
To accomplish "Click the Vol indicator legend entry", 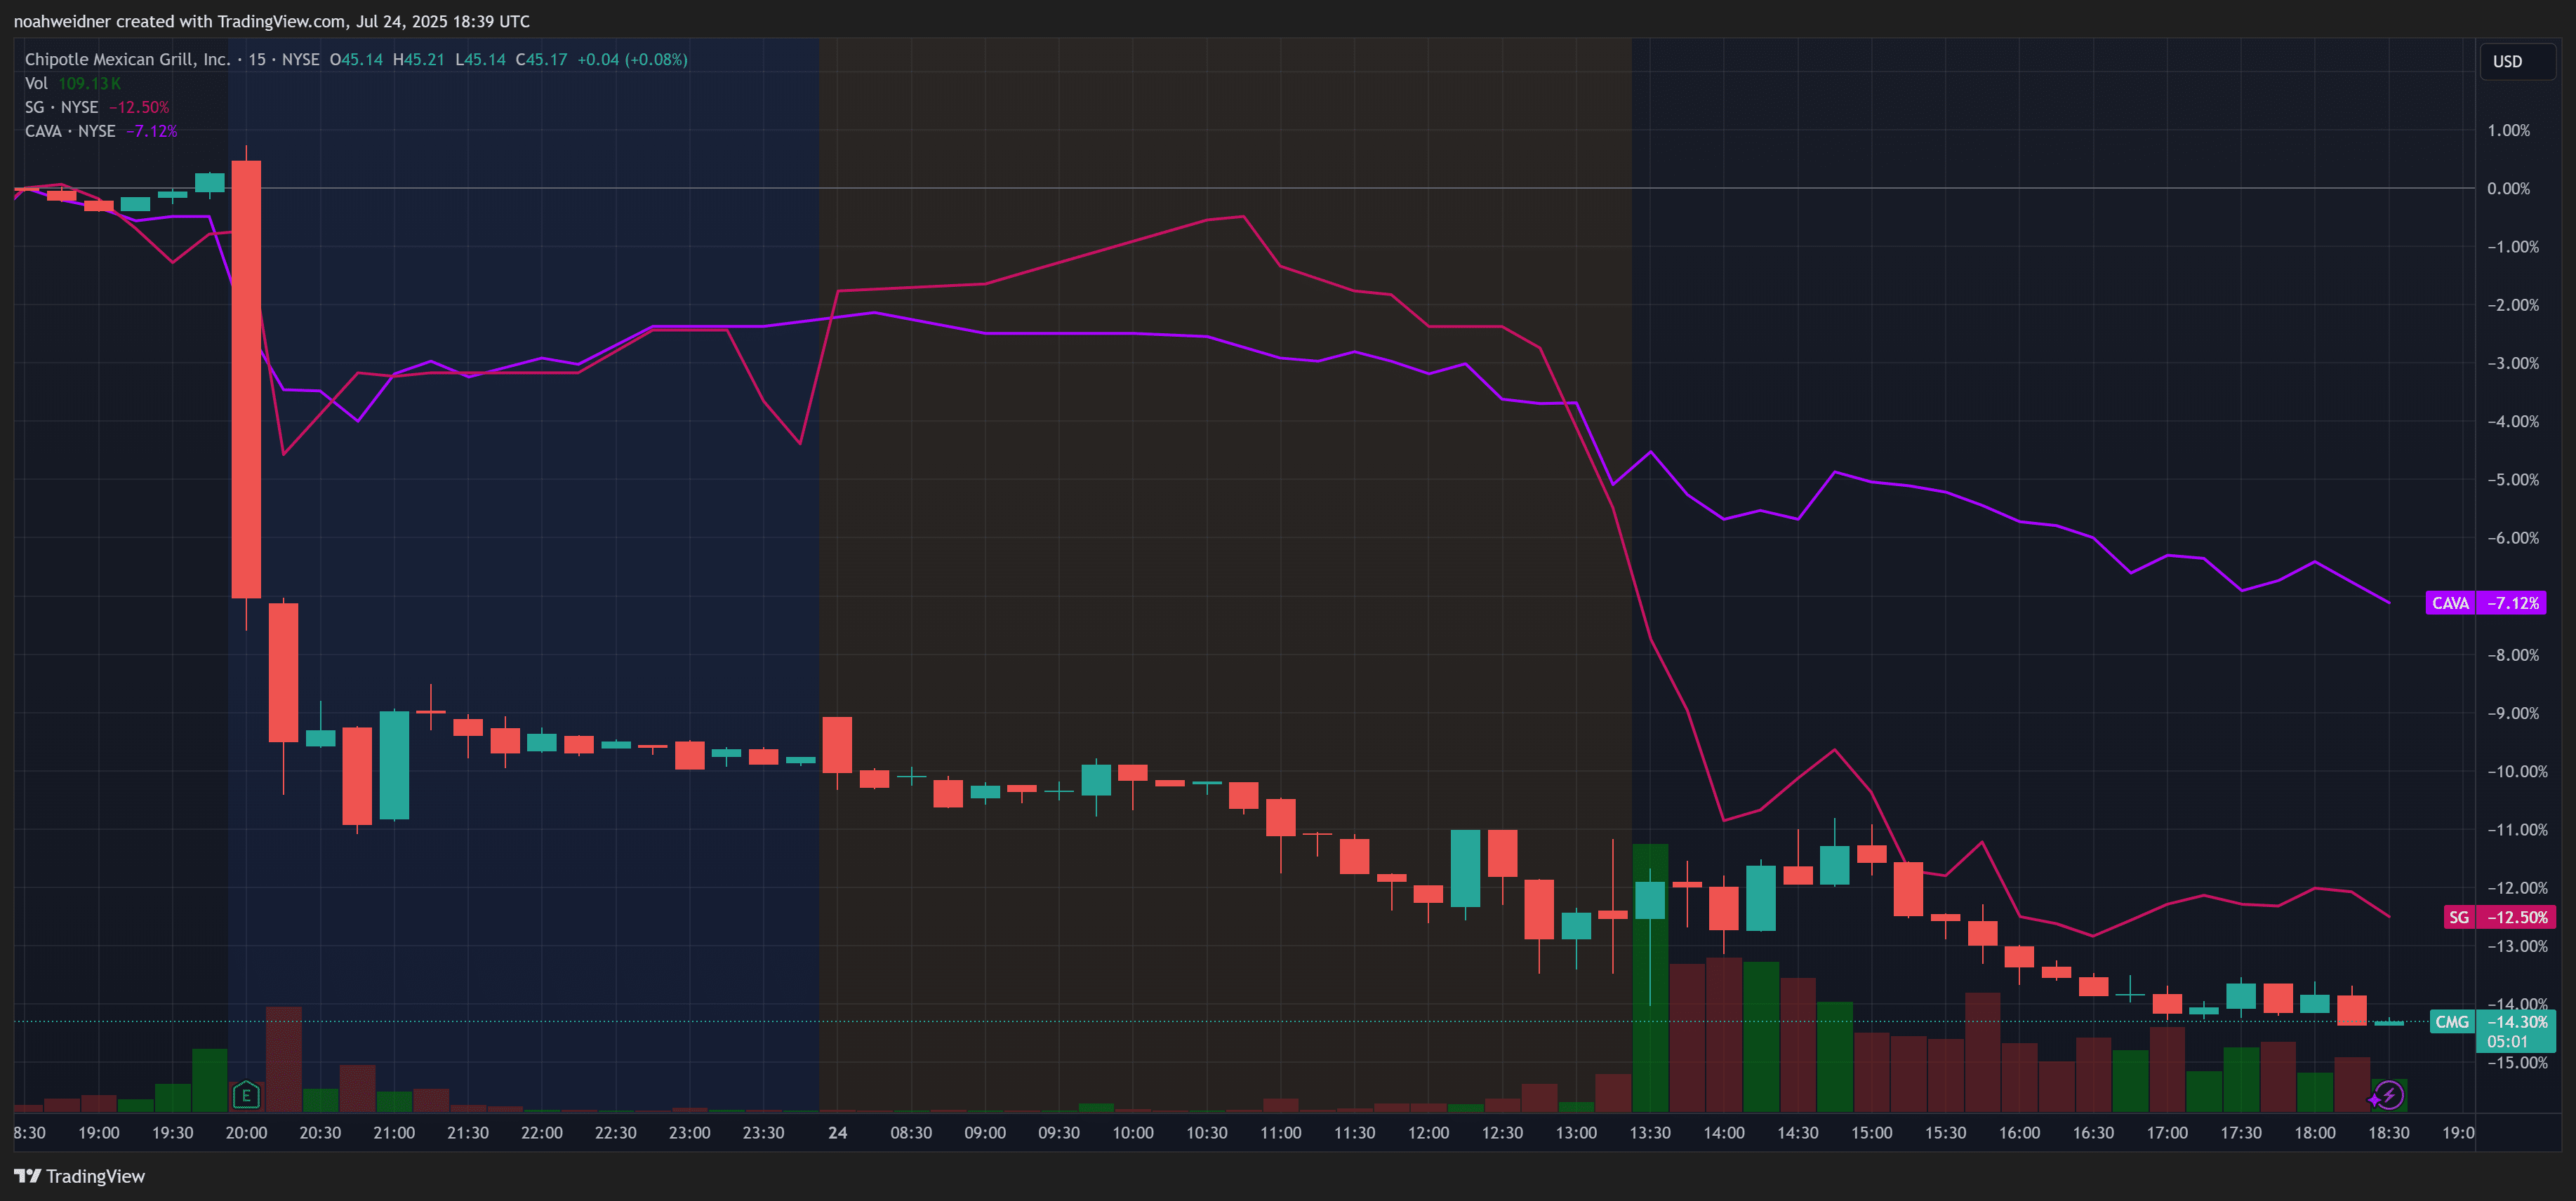I will click(36, 83).
